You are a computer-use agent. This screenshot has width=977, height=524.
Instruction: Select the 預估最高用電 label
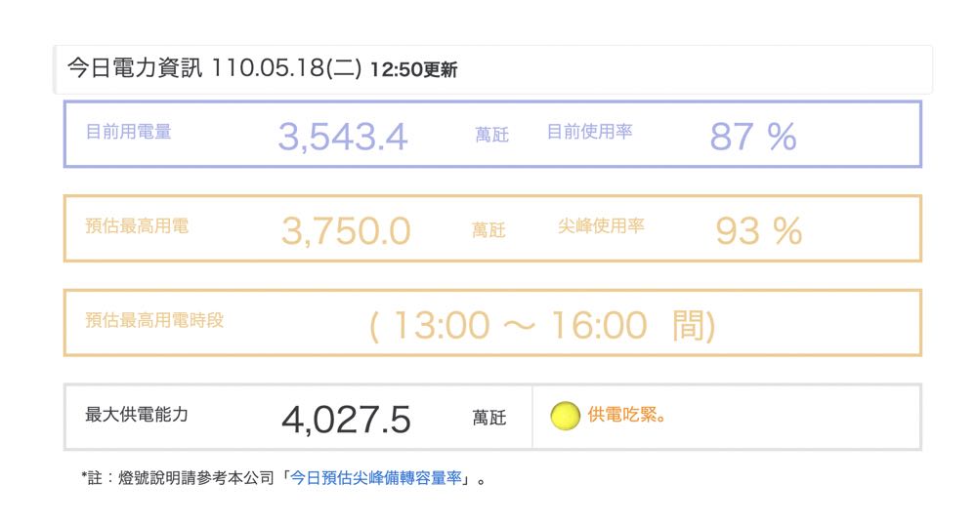[x=137, y=226]
